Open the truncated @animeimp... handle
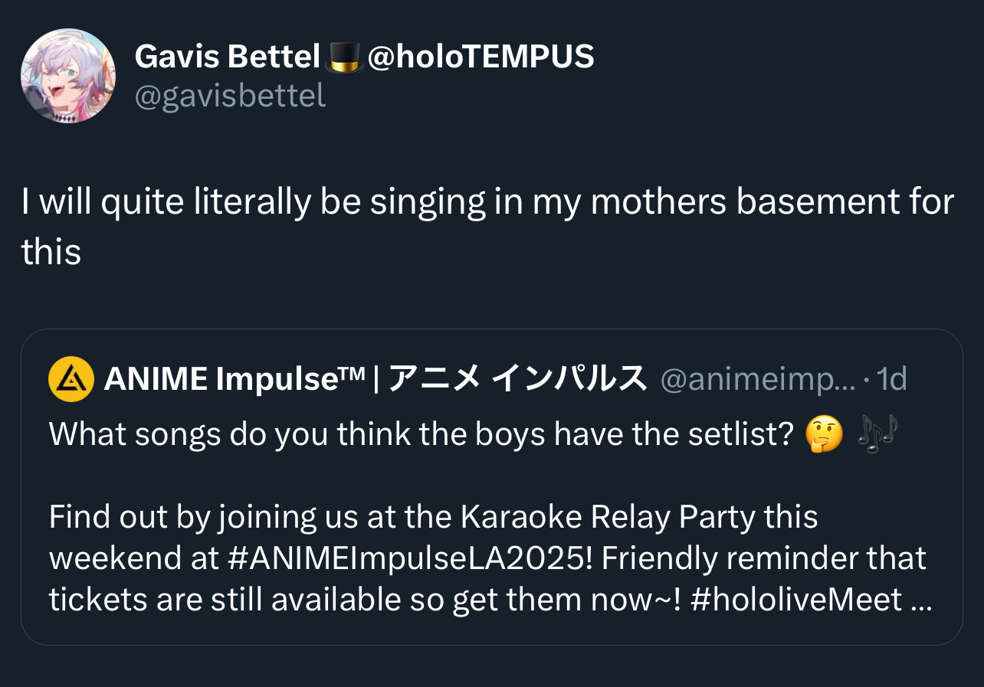The image size is (984, 687). (x=757, y=379)
